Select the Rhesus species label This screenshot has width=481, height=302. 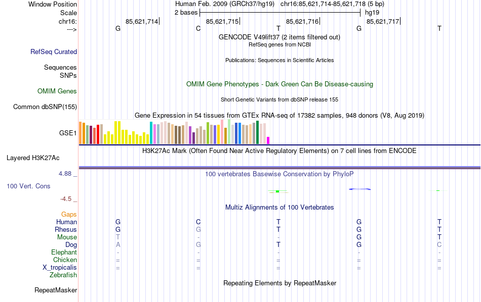point(66,229)
